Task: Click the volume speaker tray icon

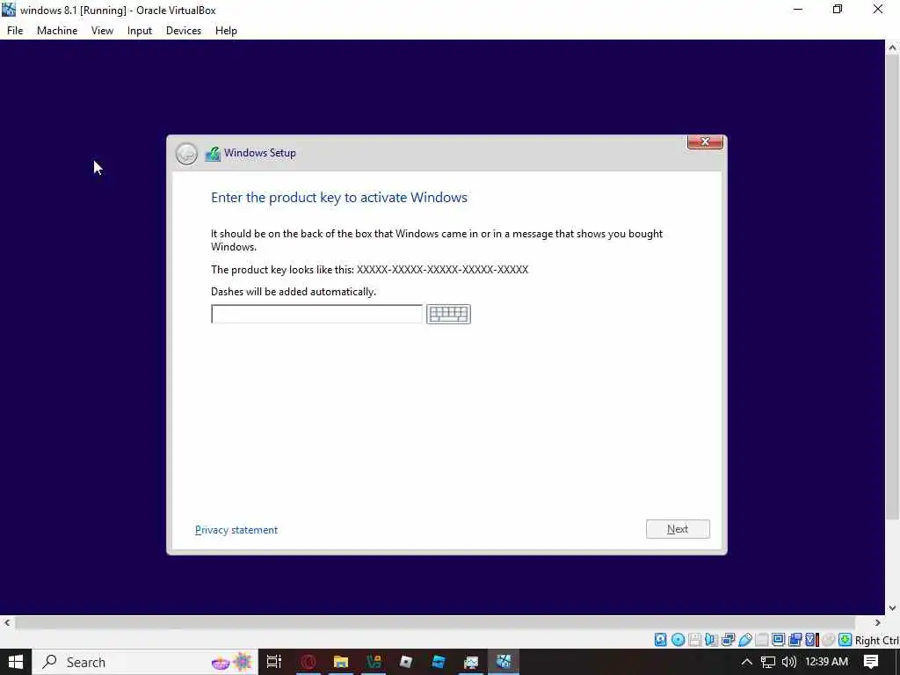Action: pos(789,662)
